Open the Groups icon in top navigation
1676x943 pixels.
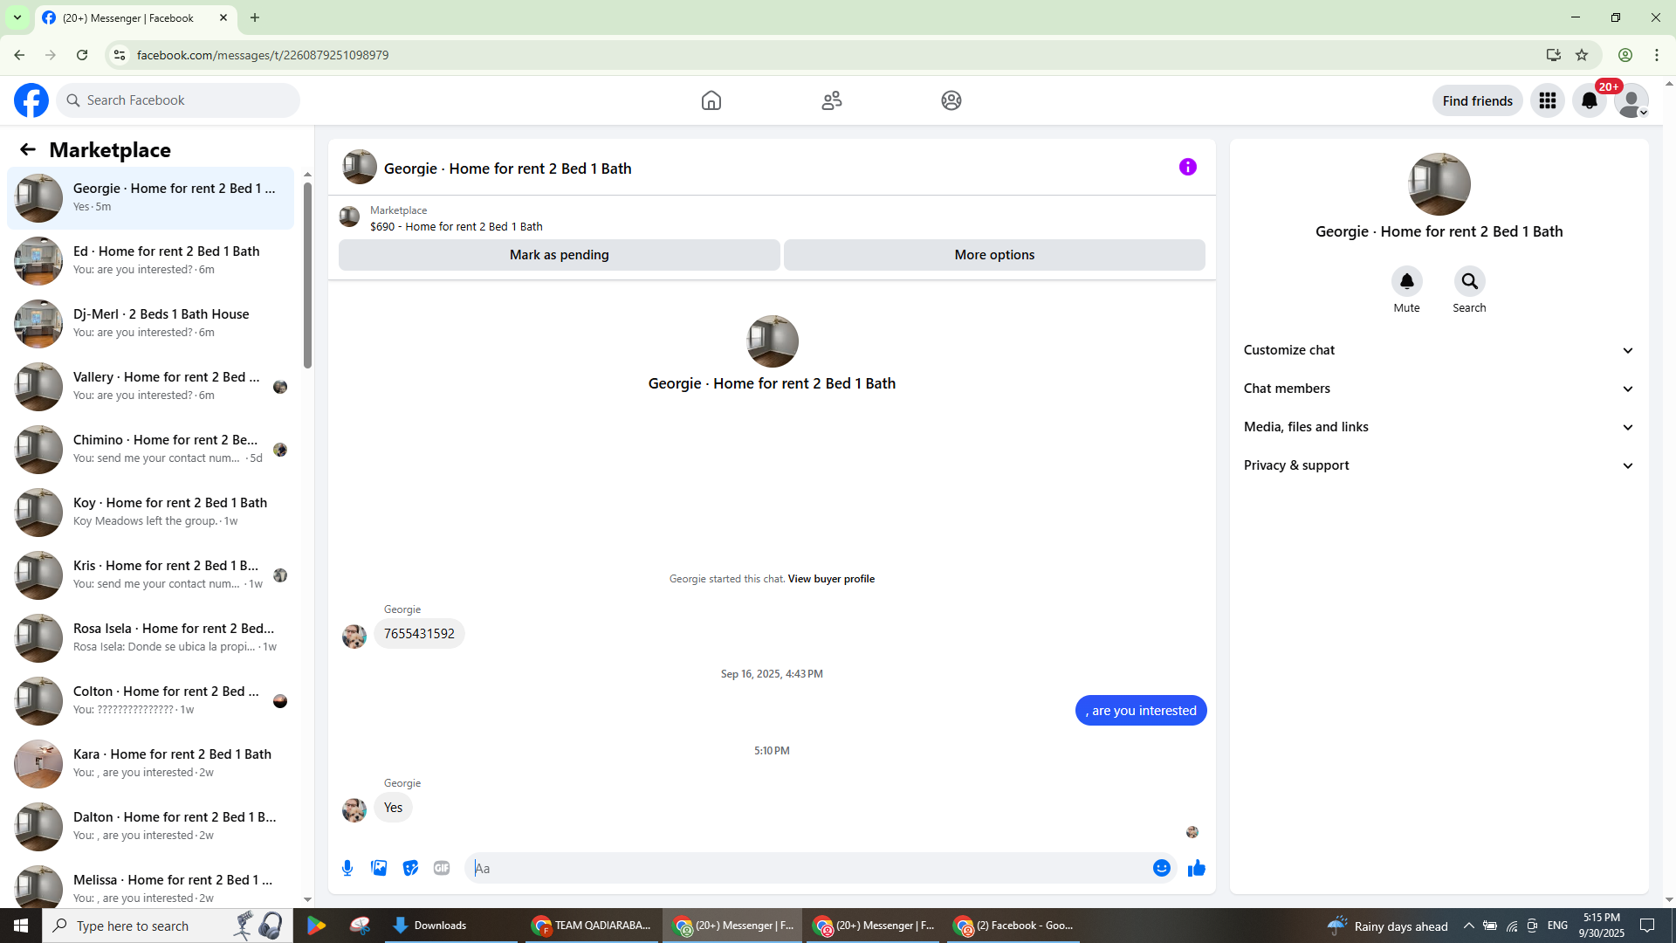[x=951, y=100]
